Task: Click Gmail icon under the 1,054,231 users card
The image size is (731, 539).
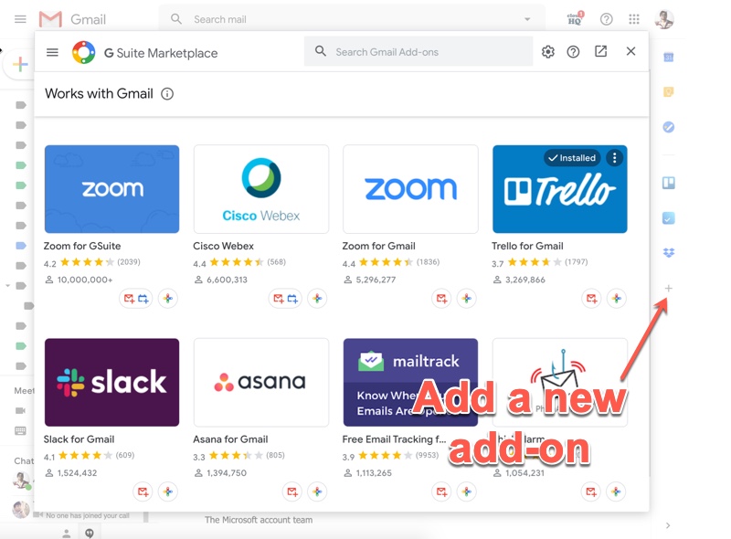Action: (x=591, y=491)
